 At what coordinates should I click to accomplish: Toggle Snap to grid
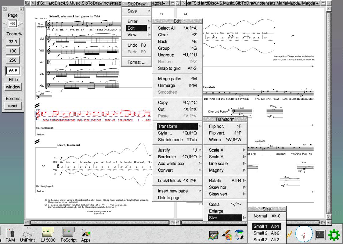[177, 68]
